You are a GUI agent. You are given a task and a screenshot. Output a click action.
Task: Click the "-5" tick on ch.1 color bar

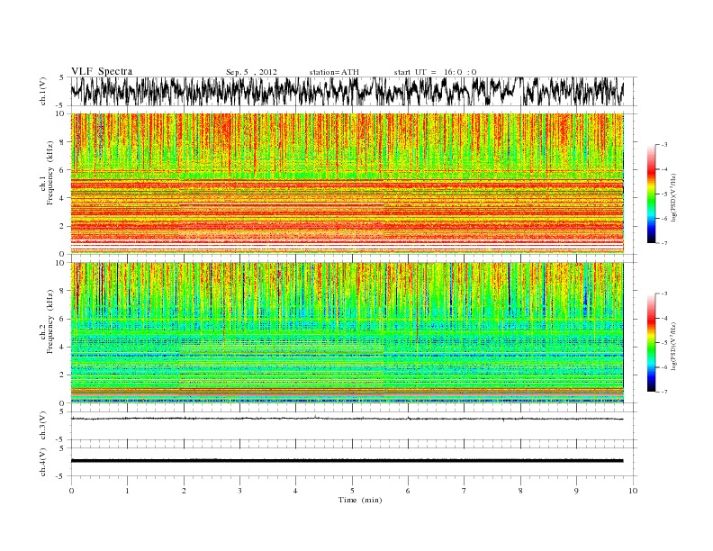[663, 194]
